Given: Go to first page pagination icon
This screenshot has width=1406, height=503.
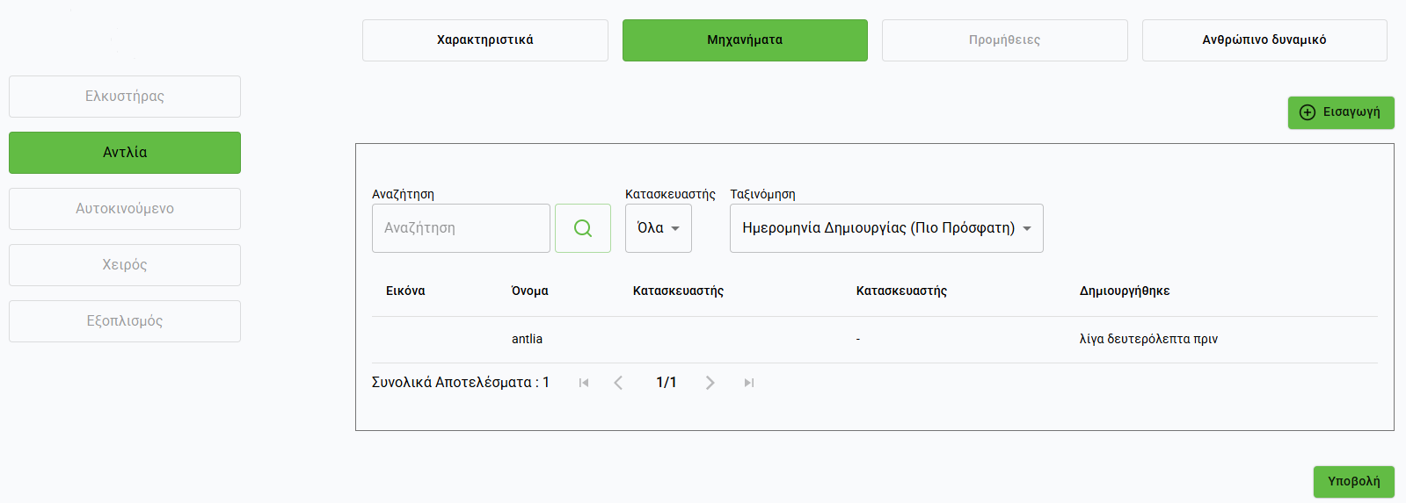Looking at the screenshot, I should [584, 383].
